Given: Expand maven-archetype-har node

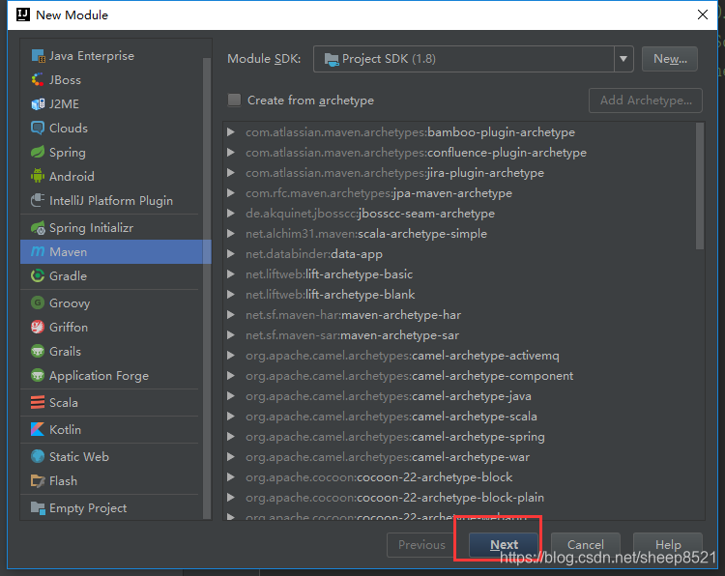Looking at the screenshot, I should (231, 315).
